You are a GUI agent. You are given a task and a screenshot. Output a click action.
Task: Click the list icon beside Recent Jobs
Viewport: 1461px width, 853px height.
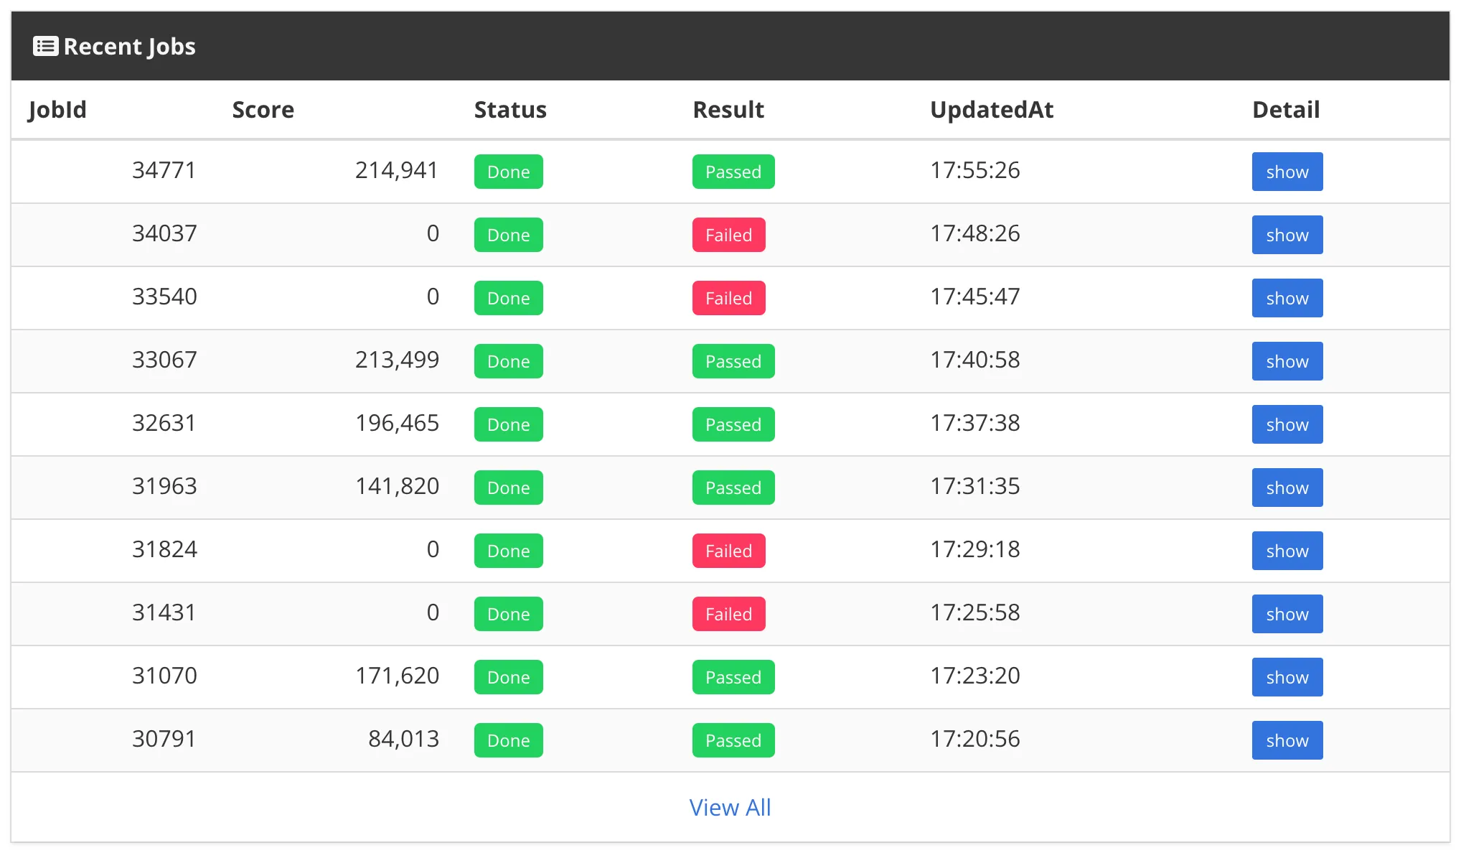click(x=45, y=47)
